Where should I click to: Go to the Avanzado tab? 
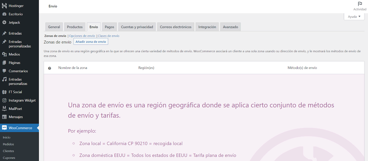click(x=230, y=27)
